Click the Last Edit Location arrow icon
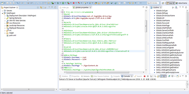189x94 pixels. pyautogui.click(x=130, y=3)
